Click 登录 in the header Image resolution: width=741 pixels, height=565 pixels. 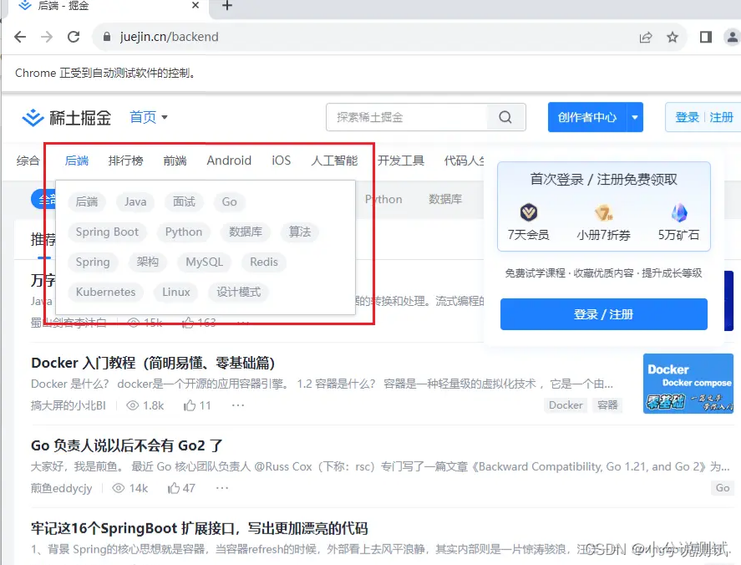[x=687, y=117]
